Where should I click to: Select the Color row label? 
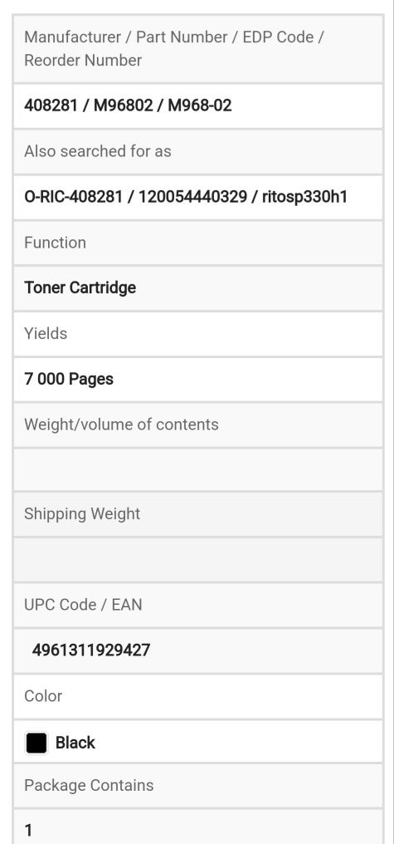[x=43, y=696]
